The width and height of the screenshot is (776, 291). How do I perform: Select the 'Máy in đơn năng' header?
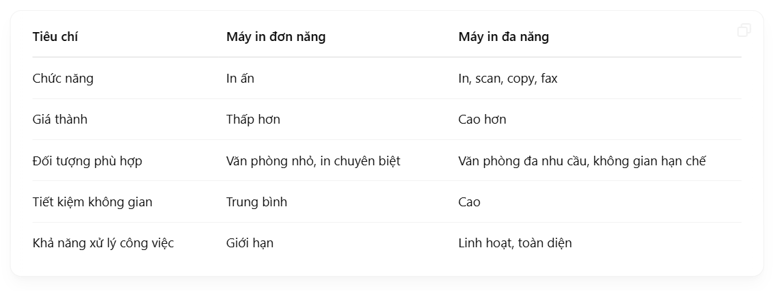click(x=276, y=37)
